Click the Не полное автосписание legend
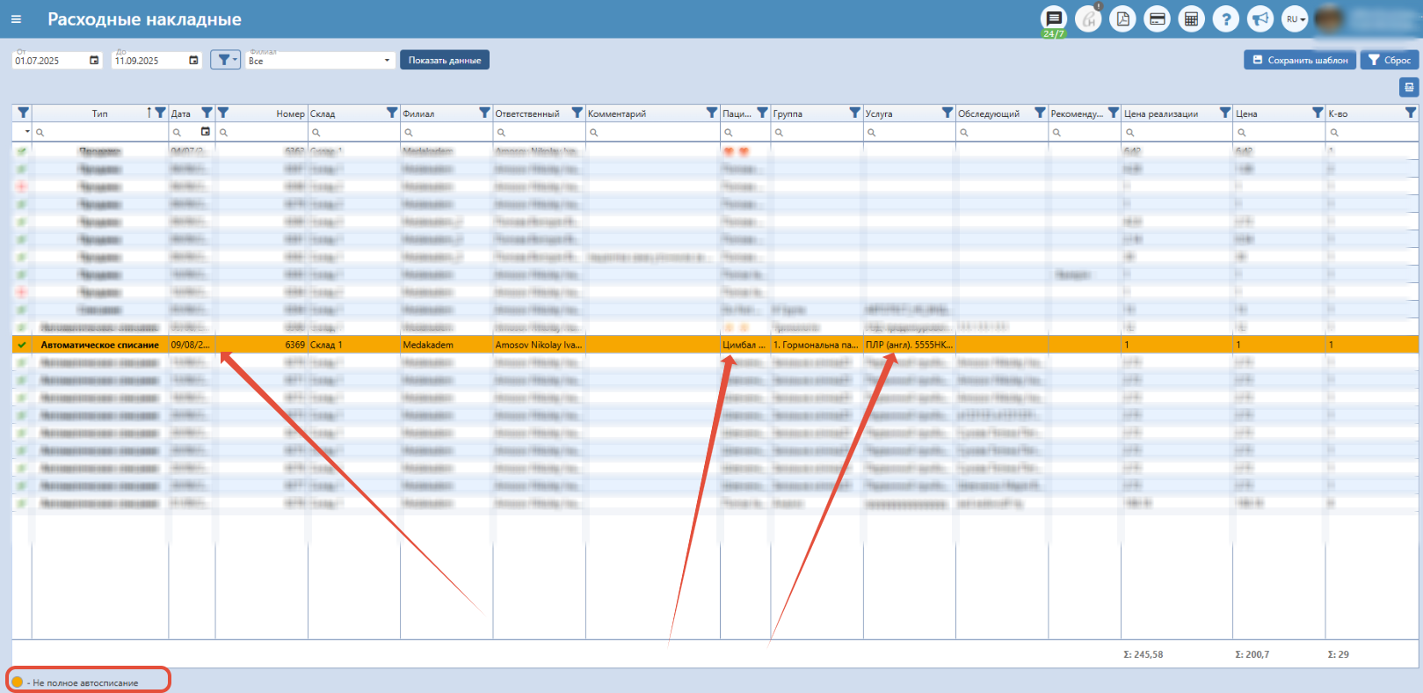The image size is (1423, 693). (85, 682)
